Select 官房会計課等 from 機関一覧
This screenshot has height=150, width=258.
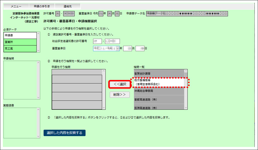tap(158, 73)
